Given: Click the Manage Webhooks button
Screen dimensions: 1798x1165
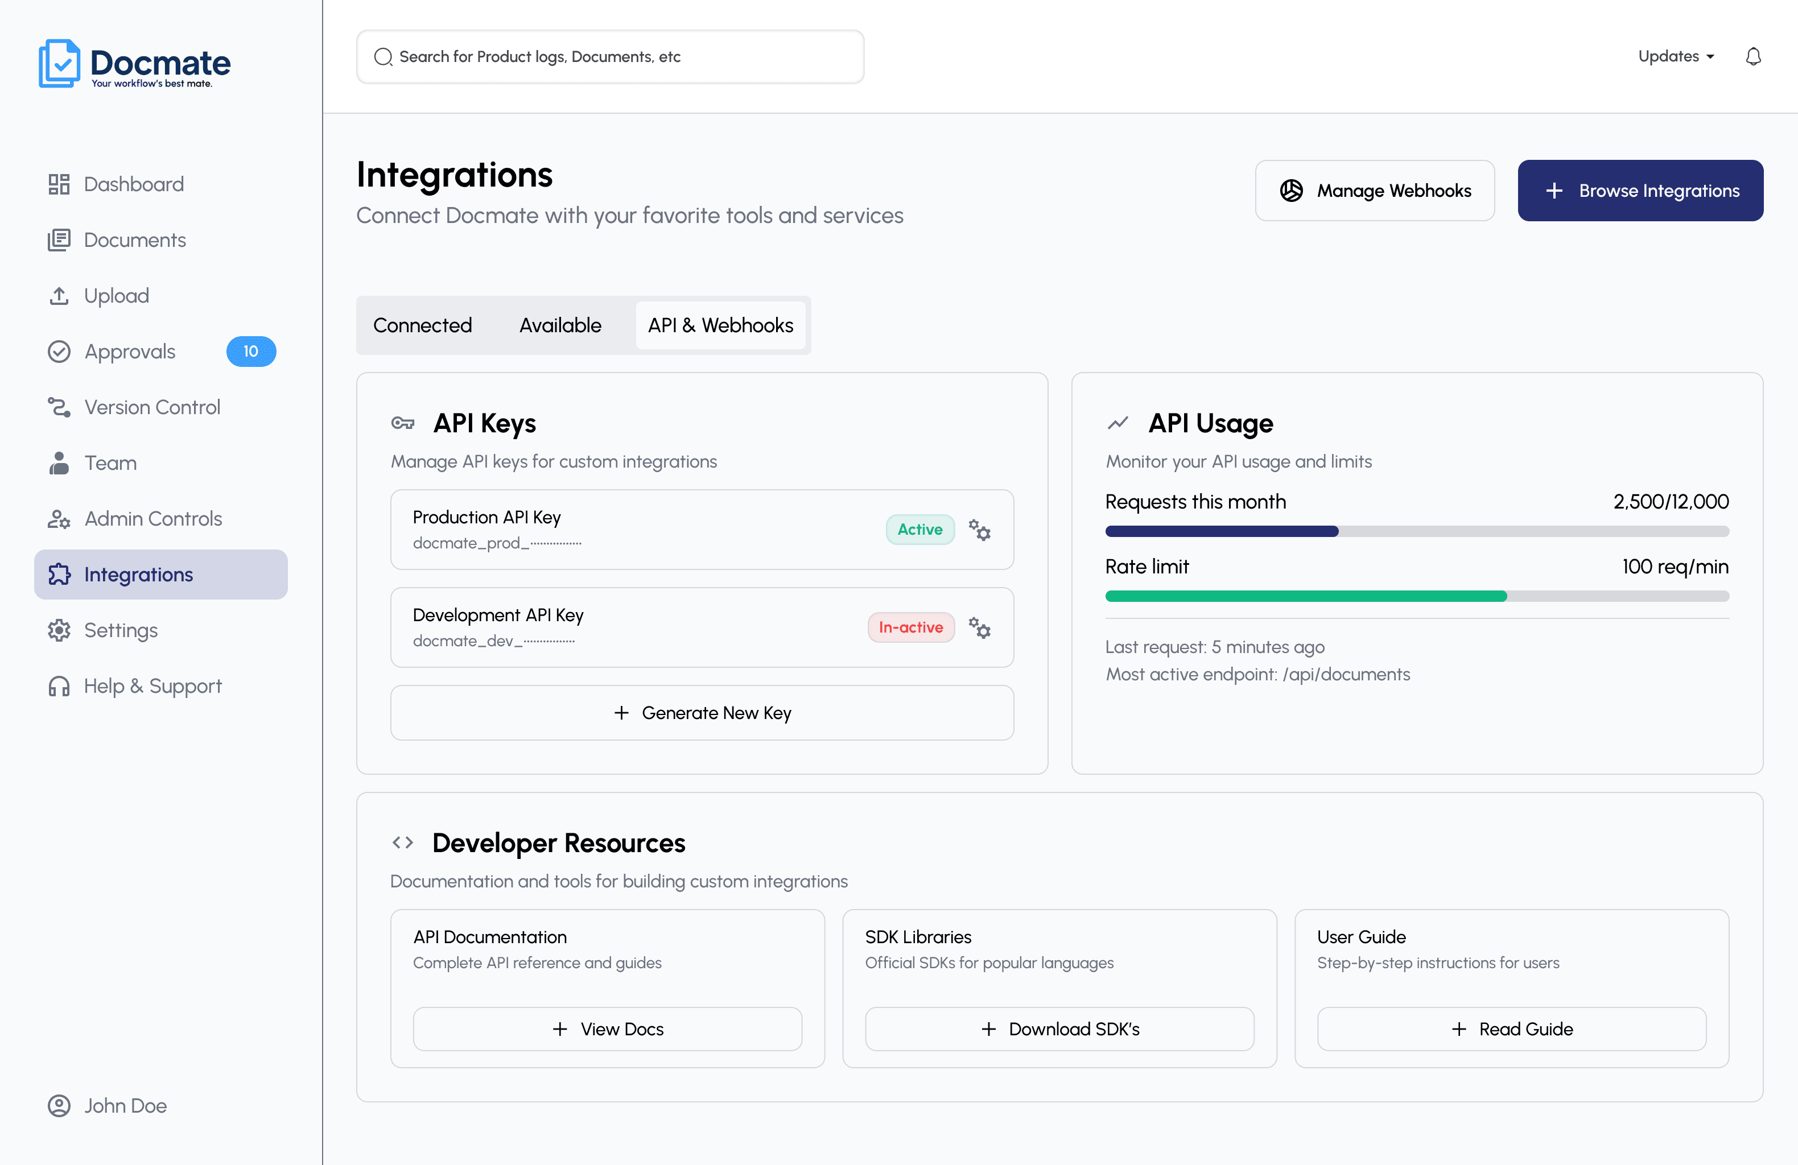Looking at the screenshot, I should (x=1375, y=191).
